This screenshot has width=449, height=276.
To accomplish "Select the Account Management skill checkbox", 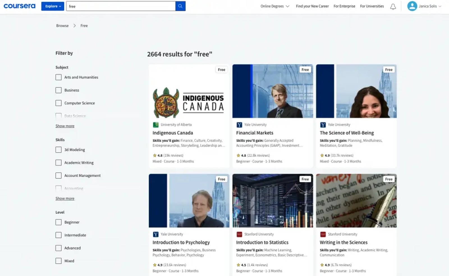I will point(58,176).
